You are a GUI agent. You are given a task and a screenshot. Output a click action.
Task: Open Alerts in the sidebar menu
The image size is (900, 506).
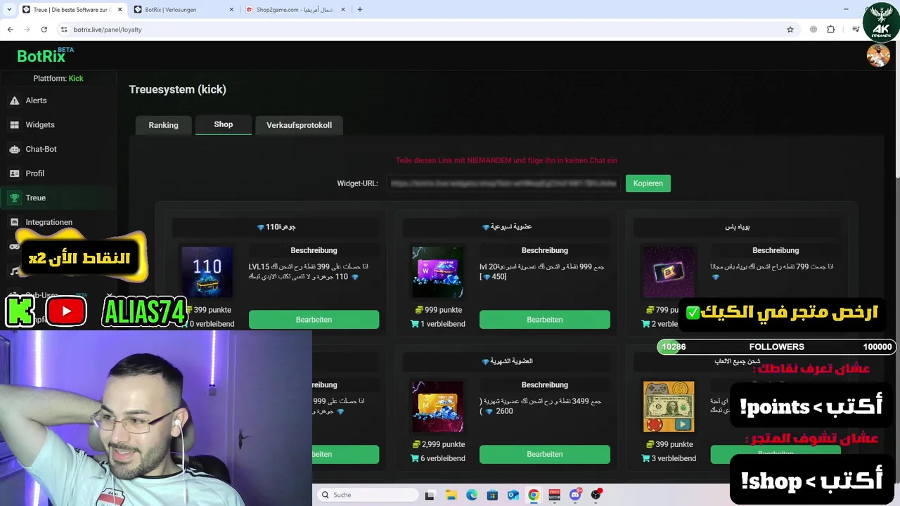tap(58, 100)
